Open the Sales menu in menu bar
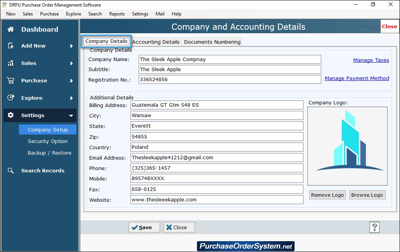Image resolution: width=400 pixels, height=252 pixels. [x=28, y=14]
